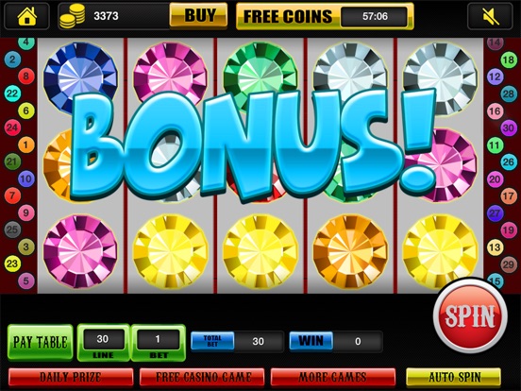Open FREE CASINO GAME link

pyautogui.click(x=202, y=378)
